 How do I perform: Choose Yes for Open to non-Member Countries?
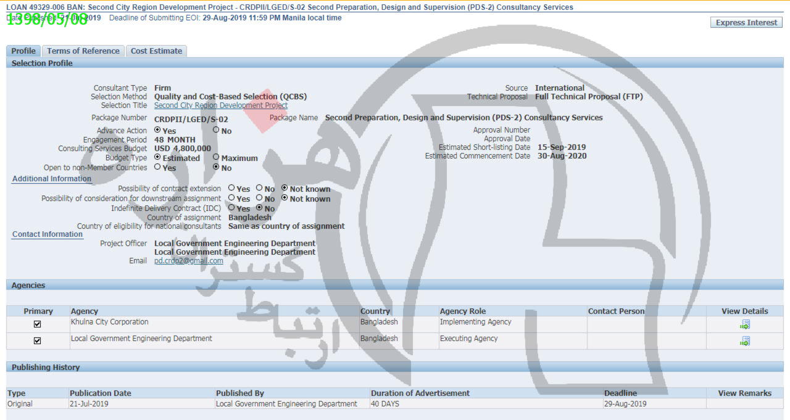click(157, 167)
